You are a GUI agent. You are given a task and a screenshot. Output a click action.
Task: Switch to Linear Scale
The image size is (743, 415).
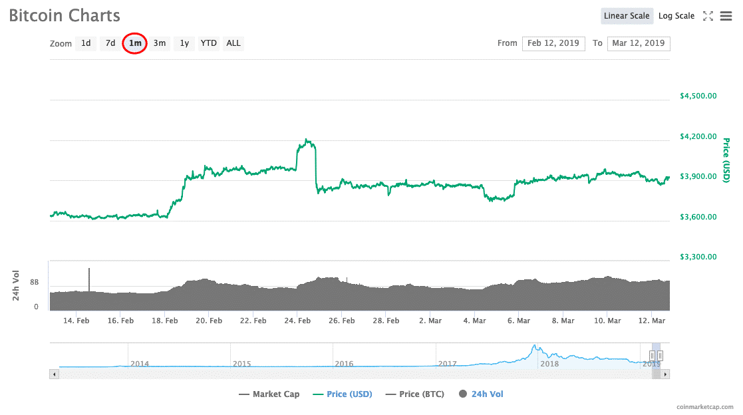627,16
